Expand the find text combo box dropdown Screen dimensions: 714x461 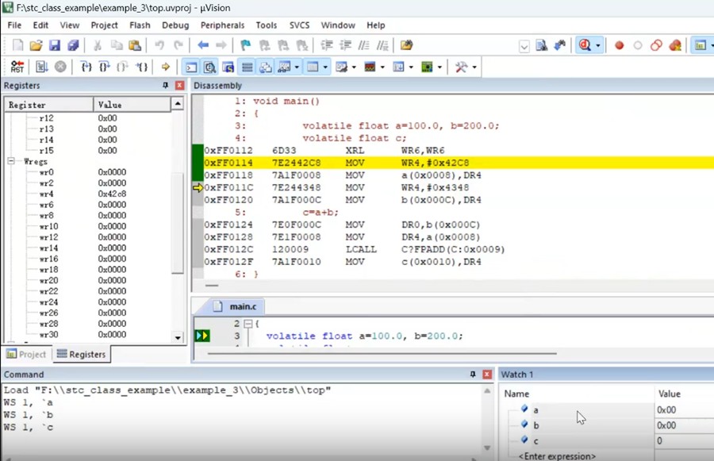pos(524,47)
